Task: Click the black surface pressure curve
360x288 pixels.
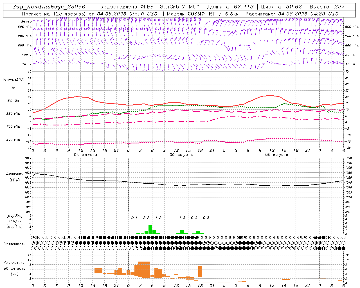Action: pyautogui.click(x=188, y=185)
